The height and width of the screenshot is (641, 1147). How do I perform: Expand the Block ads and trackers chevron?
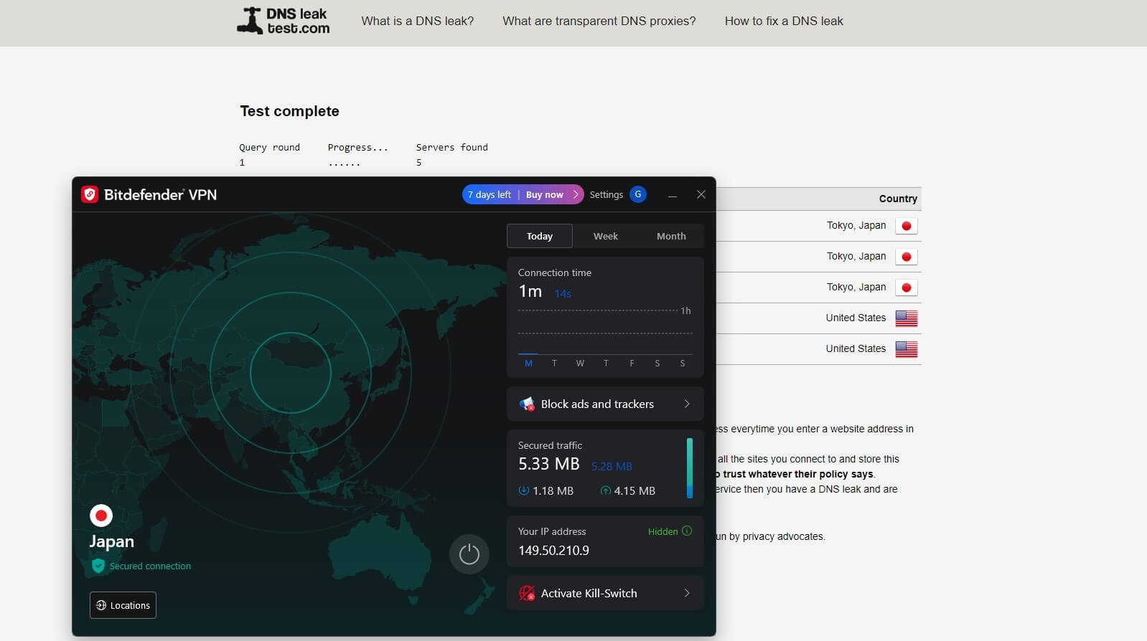point(687,404)
